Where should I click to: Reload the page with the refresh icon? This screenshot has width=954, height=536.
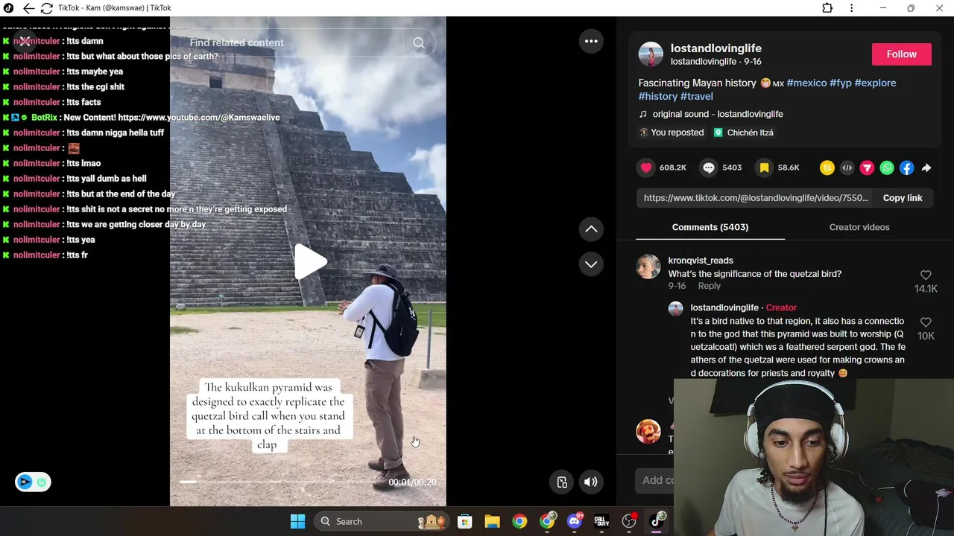tap(46, 8)
